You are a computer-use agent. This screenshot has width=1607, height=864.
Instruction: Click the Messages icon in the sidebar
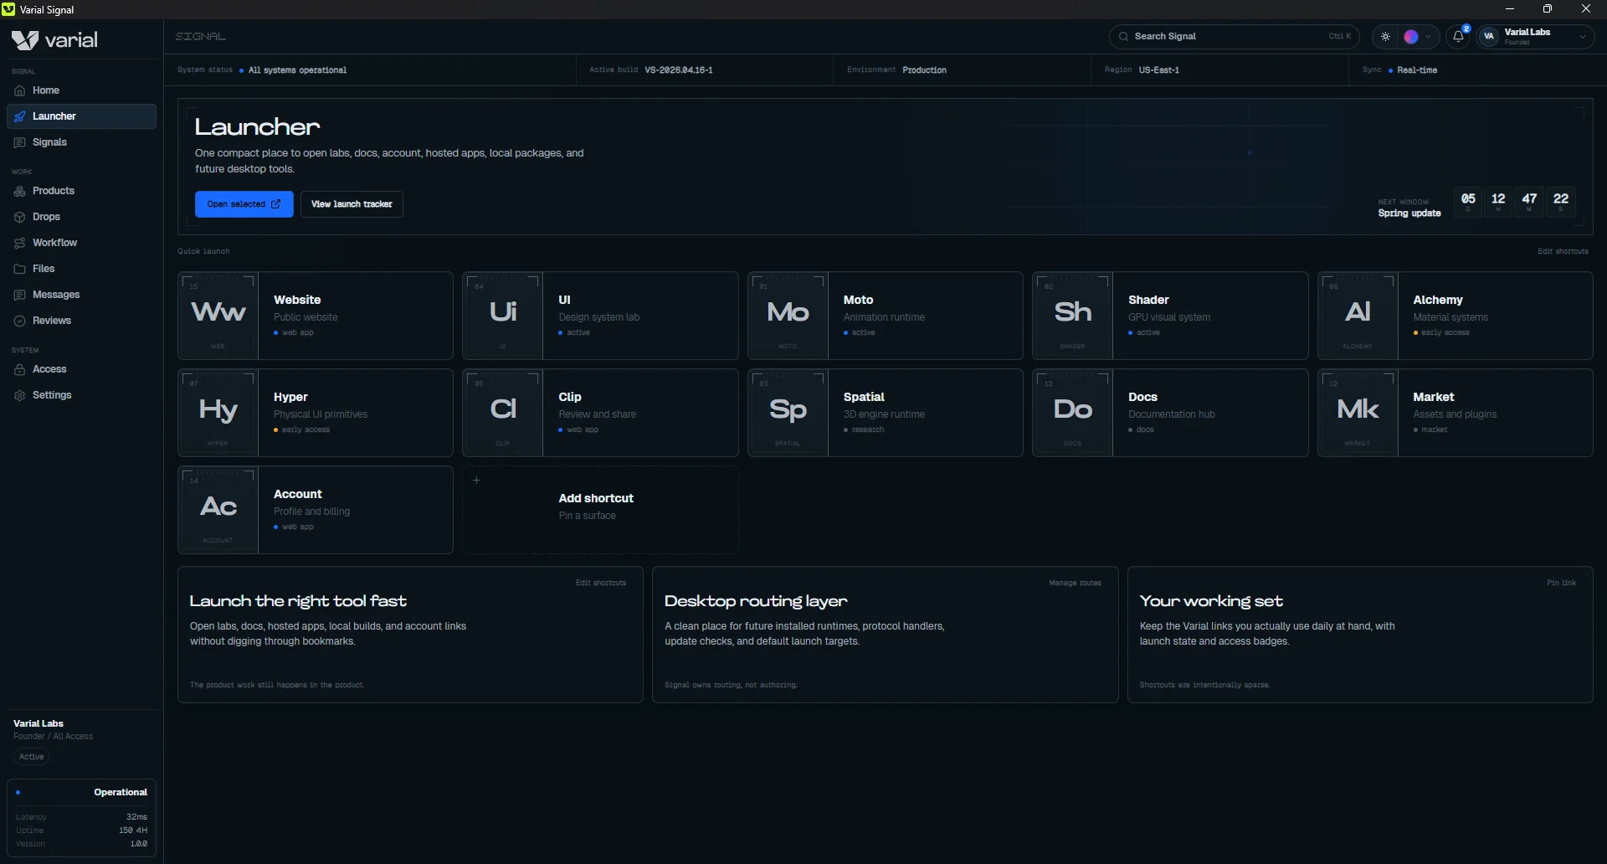(20, 295)
